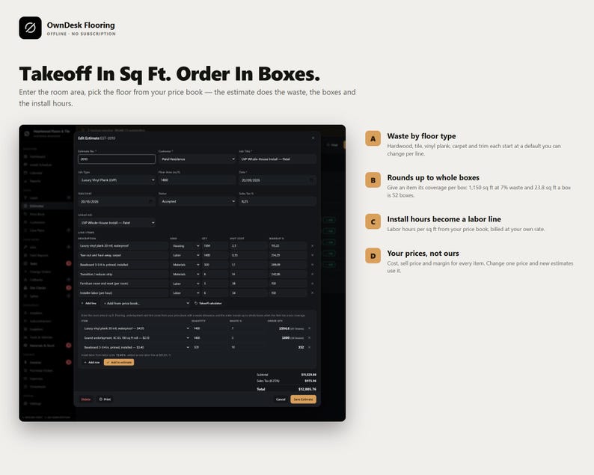Click the Save Estimate button
This screenshot has height=475, width=594.
click(x=303, y=399)
